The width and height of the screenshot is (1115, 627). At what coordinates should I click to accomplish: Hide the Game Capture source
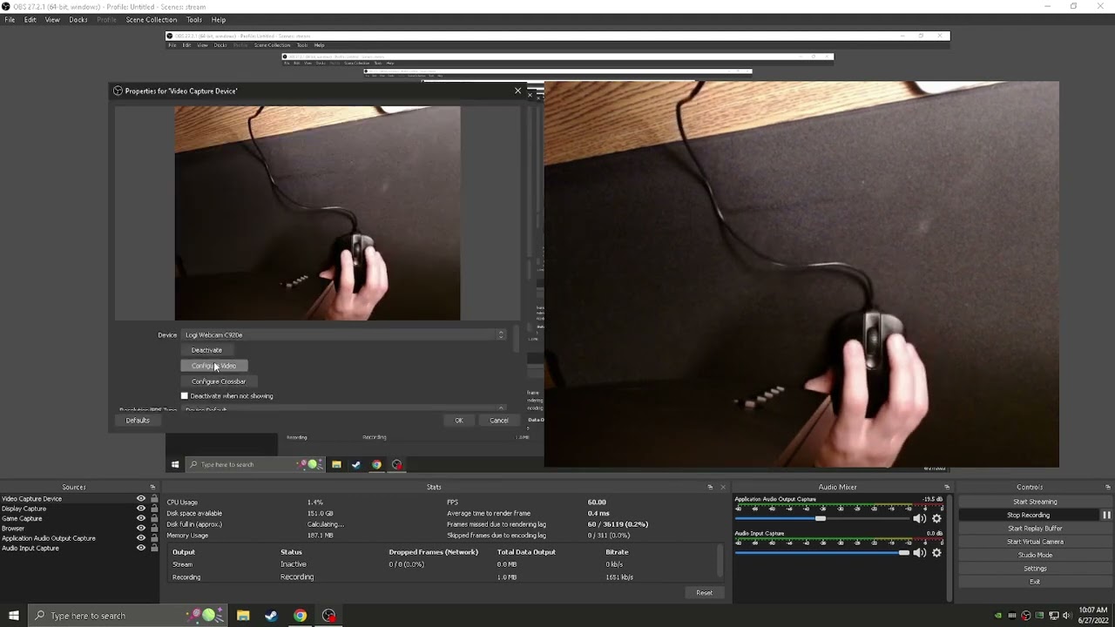click(x=140, y=518)
